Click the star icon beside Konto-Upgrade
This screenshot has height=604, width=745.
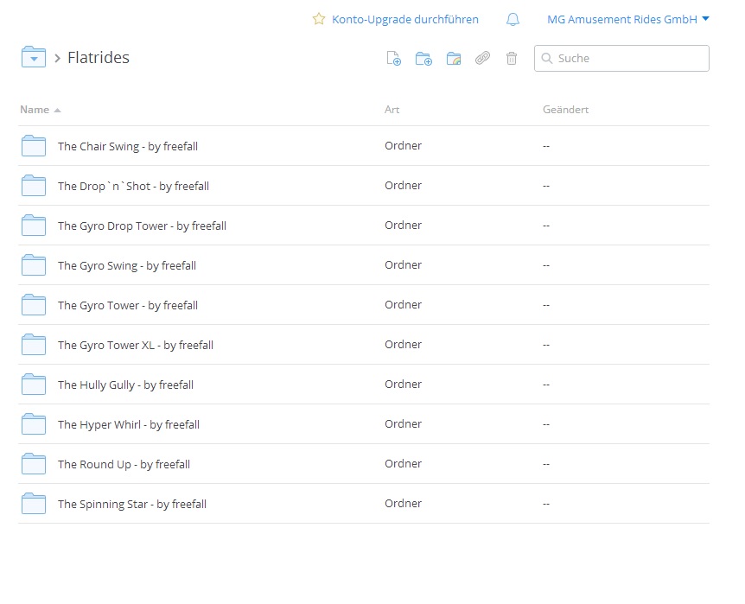coord(319,19)
